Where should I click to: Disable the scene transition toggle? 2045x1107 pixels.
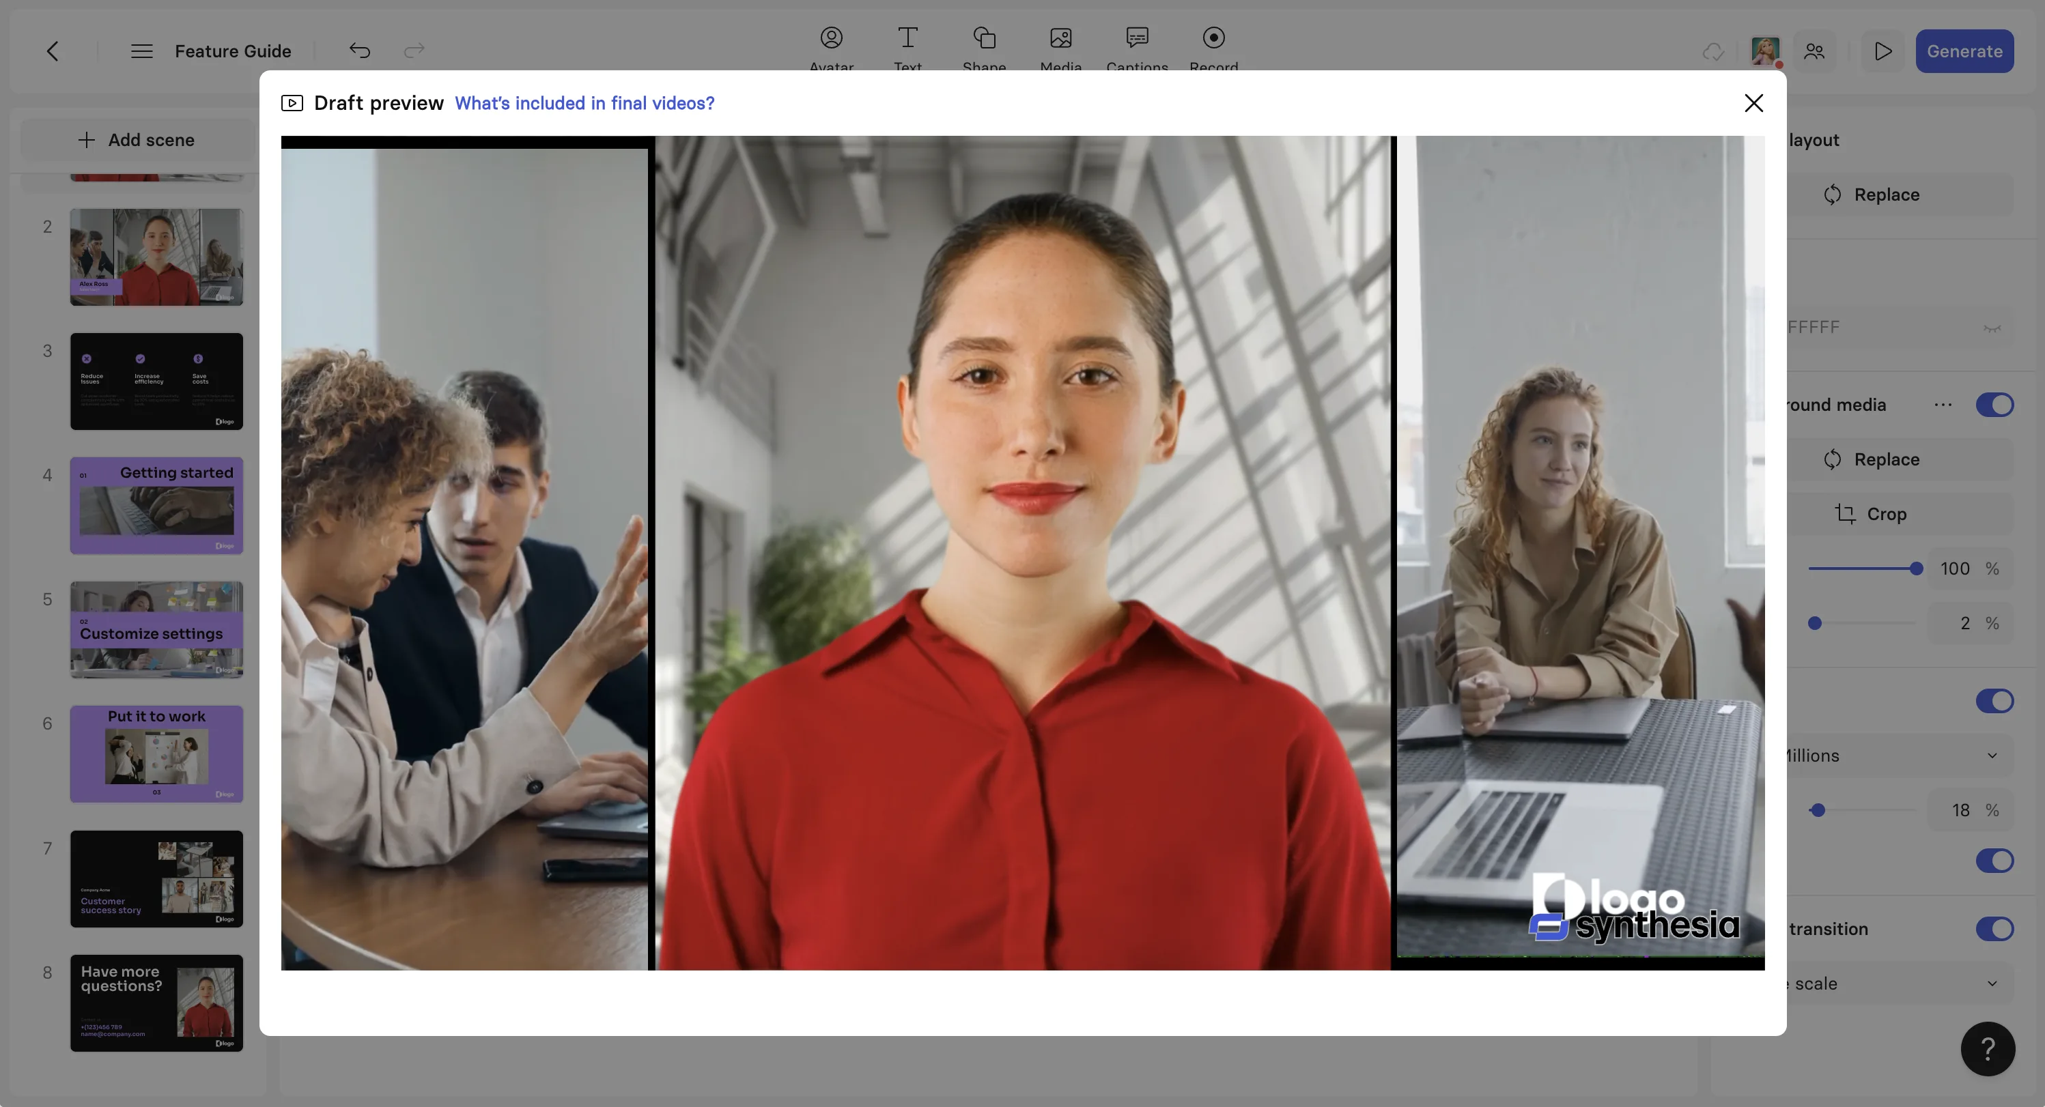click(1994, 928)
